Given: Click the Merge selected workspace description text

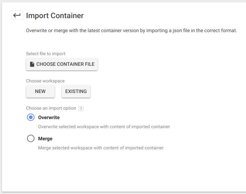Looking at the screenshot, I should 101,148.
